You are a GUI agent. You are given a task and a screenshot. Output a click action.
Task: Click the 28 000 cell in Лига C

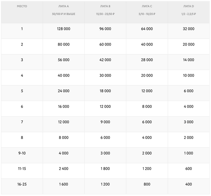click(147, 60)
